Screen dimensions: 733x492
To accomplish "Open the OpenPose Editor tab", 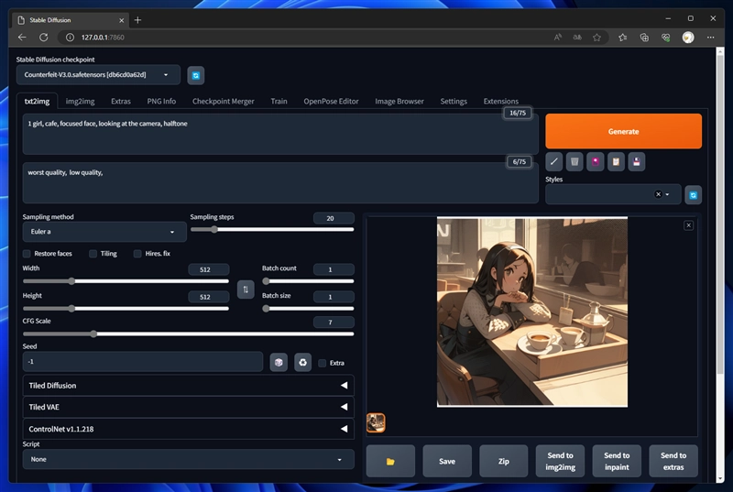I will click(331, 102).
